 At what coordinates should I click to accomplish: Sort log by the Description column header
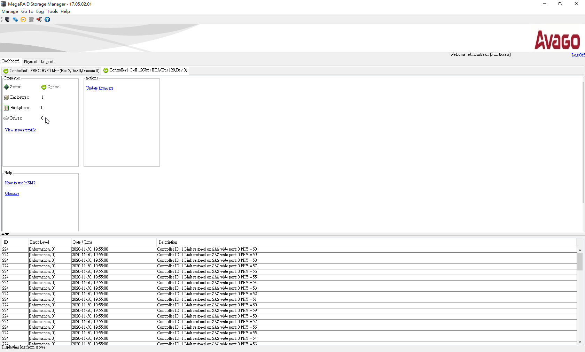click(366, 242)
